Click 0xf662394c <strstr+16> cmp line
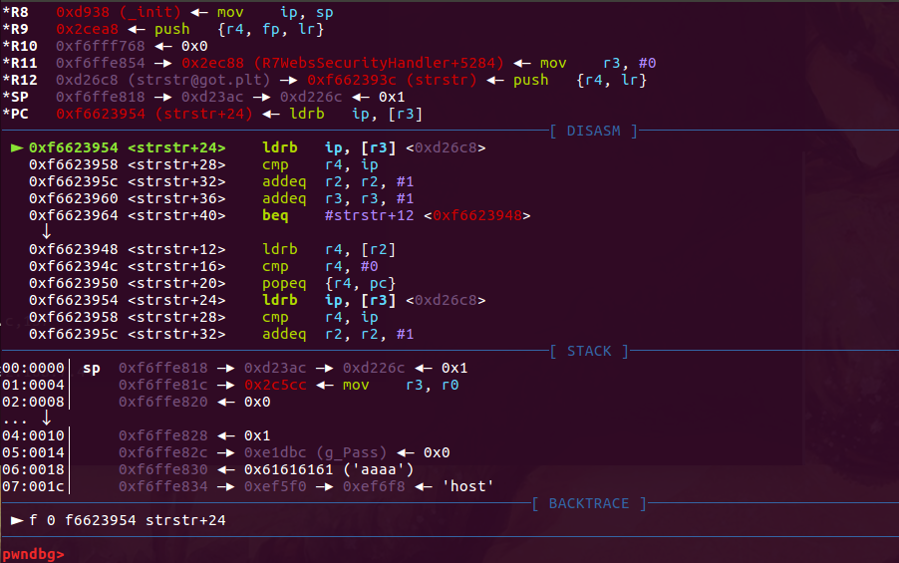 [x=203, y=266]
